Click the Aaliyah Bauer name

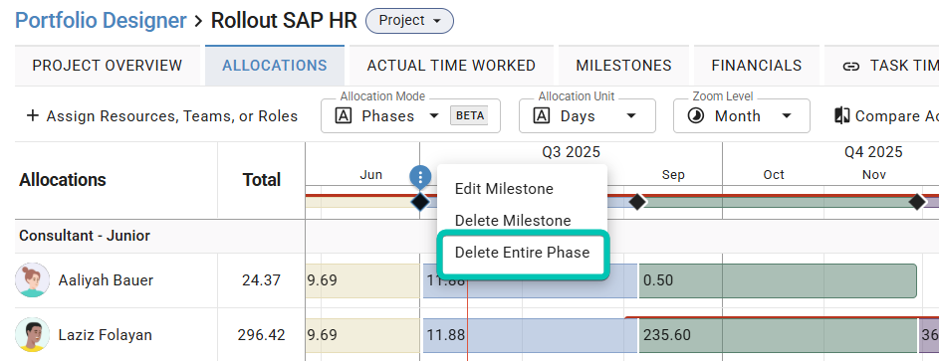tap(106, 280)
